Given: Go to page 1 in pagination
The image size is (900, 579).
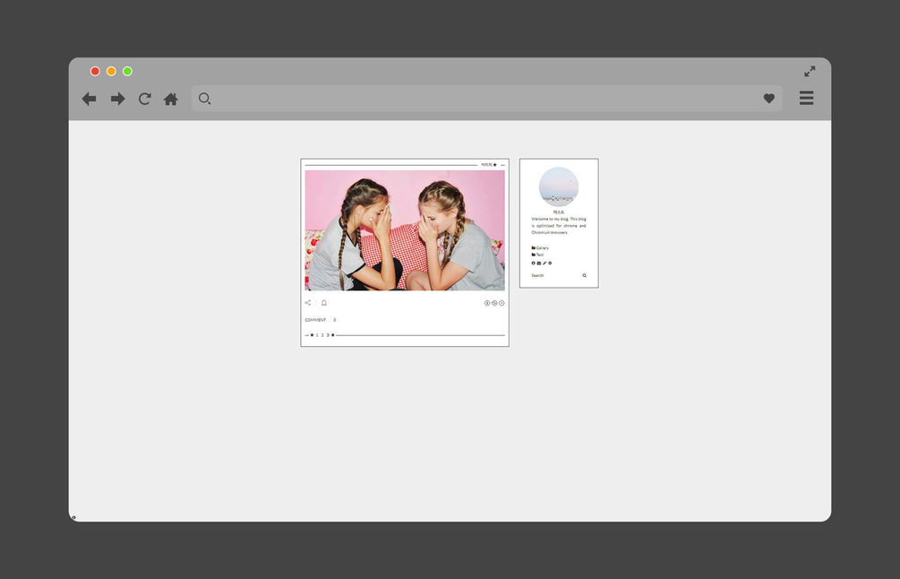Looking at the screenshot, I should pyautogui.click(x=317, y=335).
